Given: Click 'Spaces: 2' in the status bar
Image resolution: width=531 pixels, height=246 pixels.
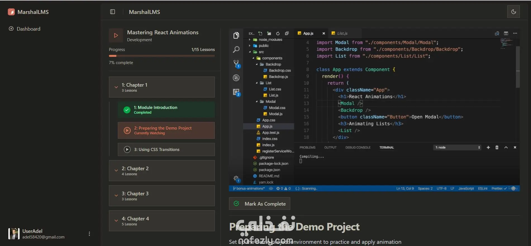Looking at the screenshot, I should (425, 189).
